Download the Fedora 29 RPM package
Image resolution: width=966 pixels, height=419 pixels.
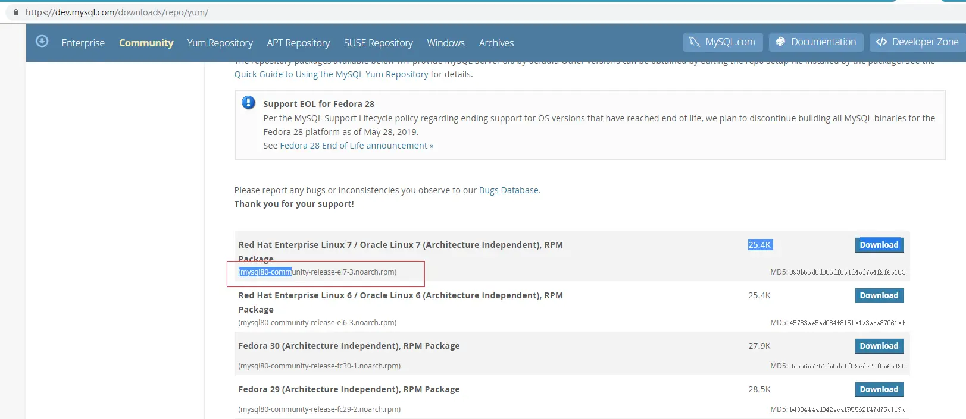click(x=879, y=389)
